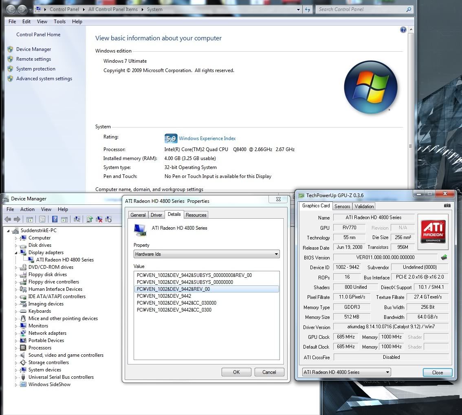Click the back navigation button in Control Panel
462x415 pixels.
pyautogui.click(x=11, y=9)
